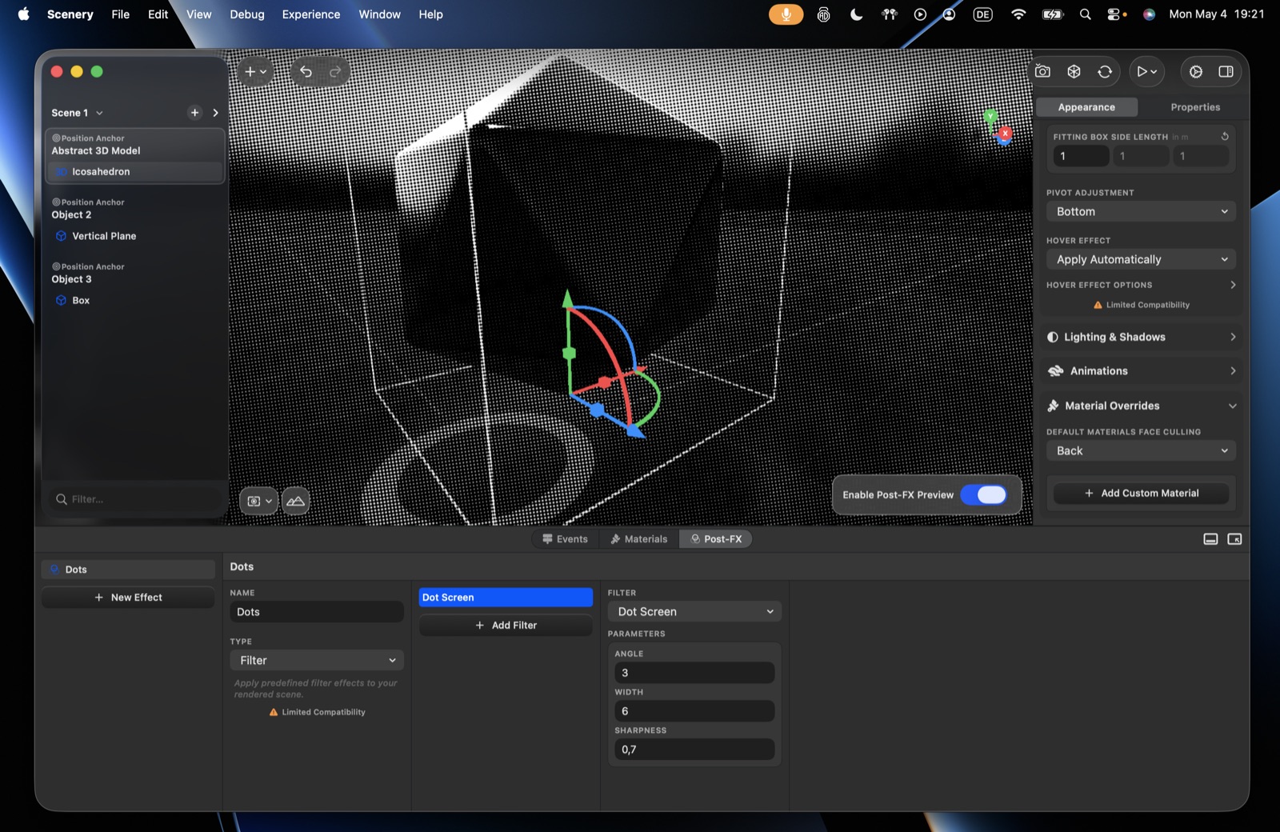Open Filter Dot Screen dropdown
1280x832 pixels.
click(x=694, y=612)
